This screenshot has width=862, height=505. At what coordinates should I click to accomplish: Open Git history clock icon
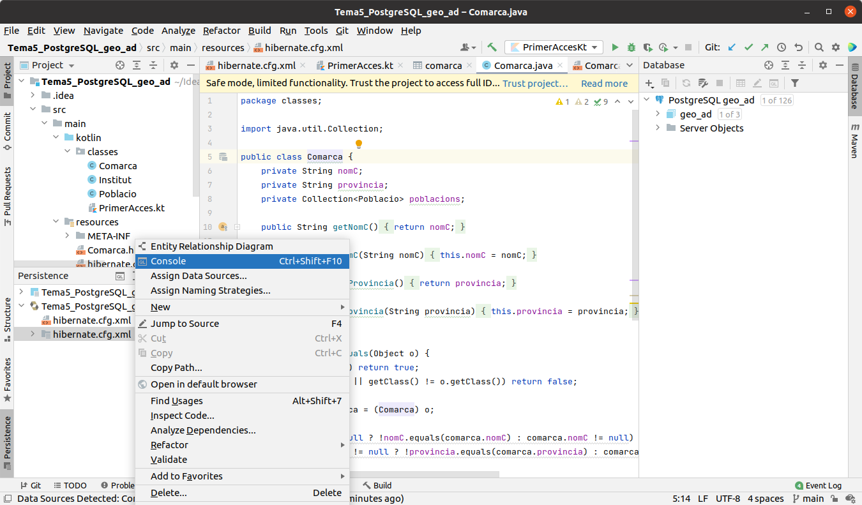782,47
